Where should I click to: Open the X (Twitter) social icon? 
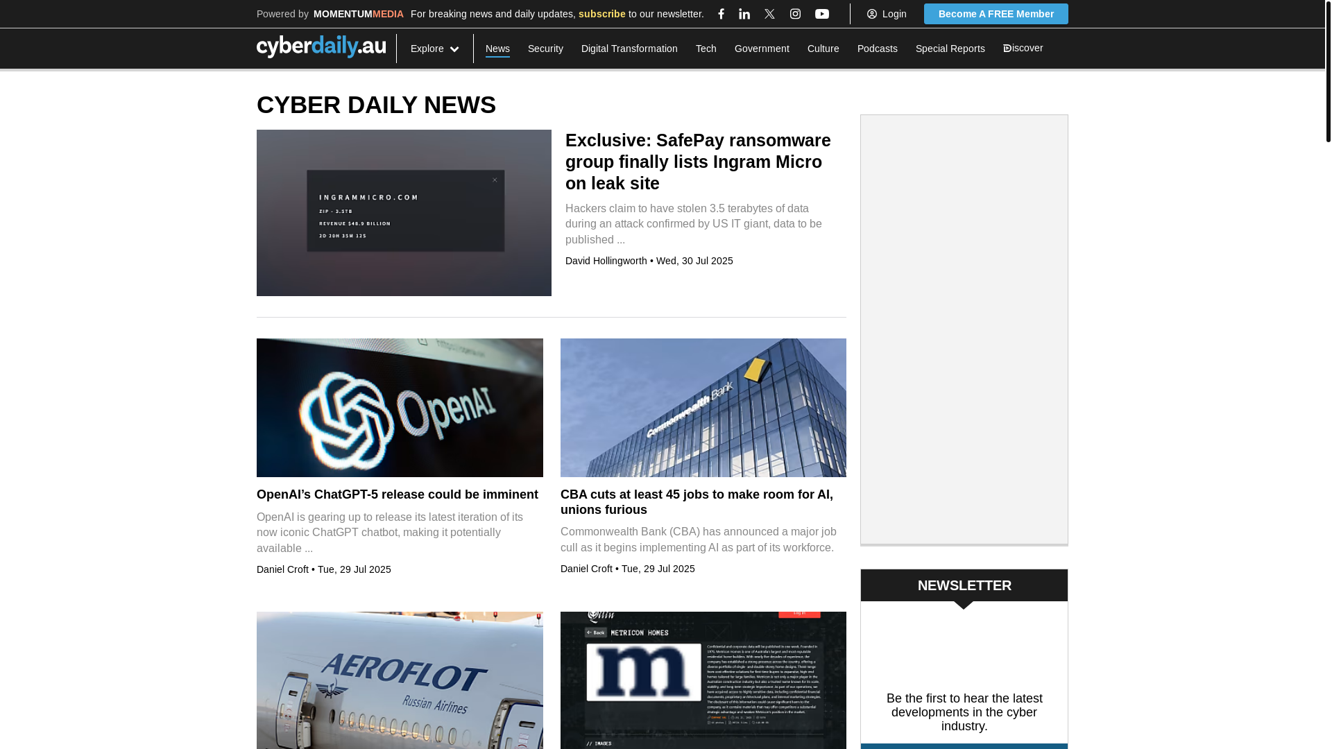[769, 14]
